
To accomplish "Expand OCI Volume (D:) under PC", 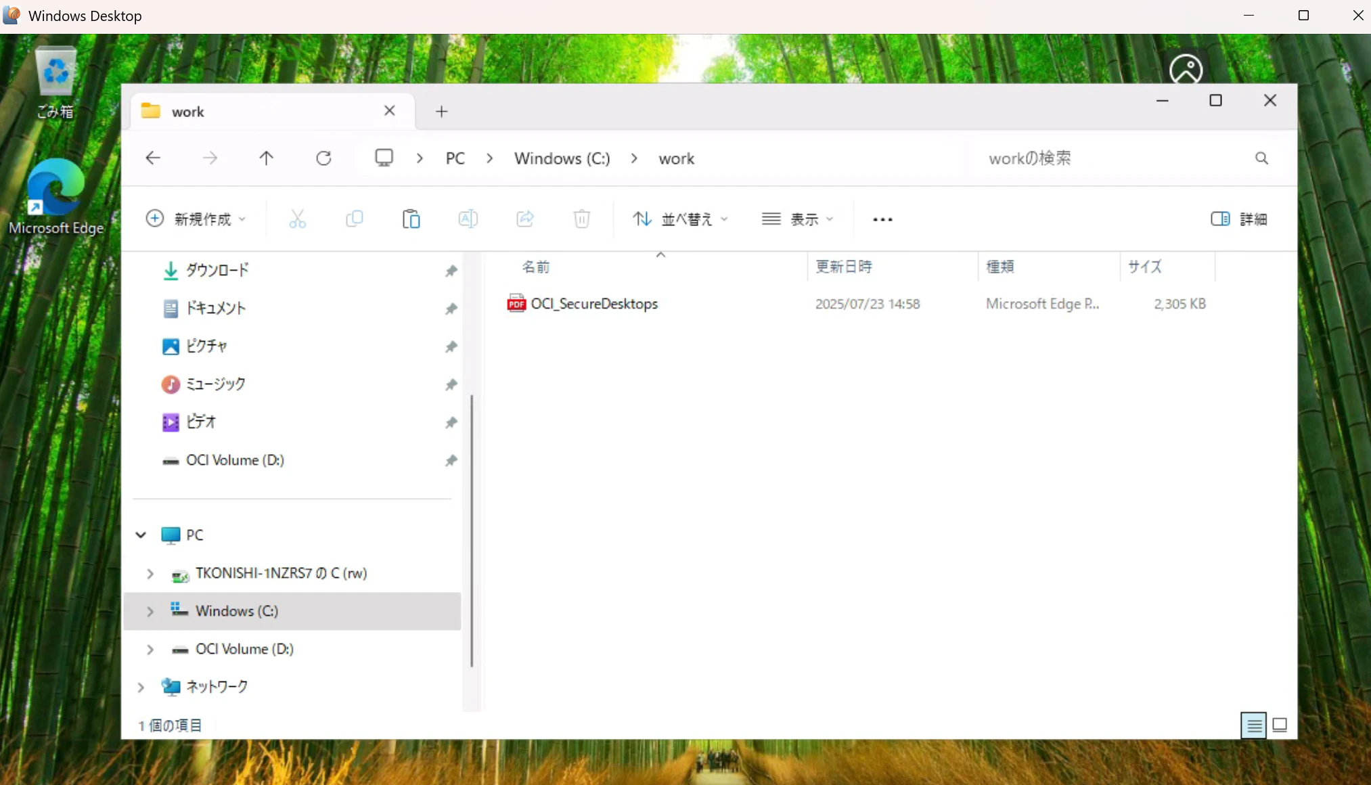I will (150, 650).
